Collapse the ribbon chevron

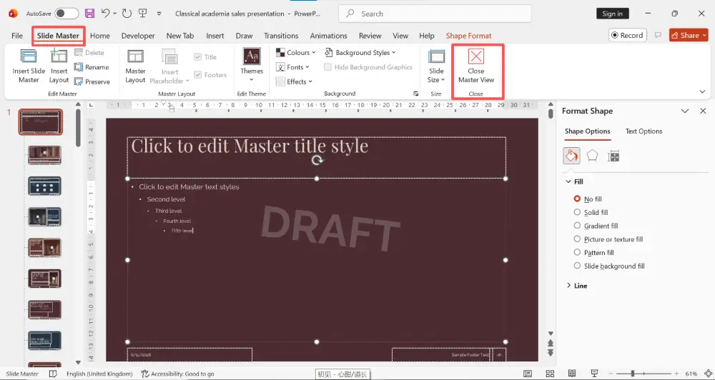point(702,91)
